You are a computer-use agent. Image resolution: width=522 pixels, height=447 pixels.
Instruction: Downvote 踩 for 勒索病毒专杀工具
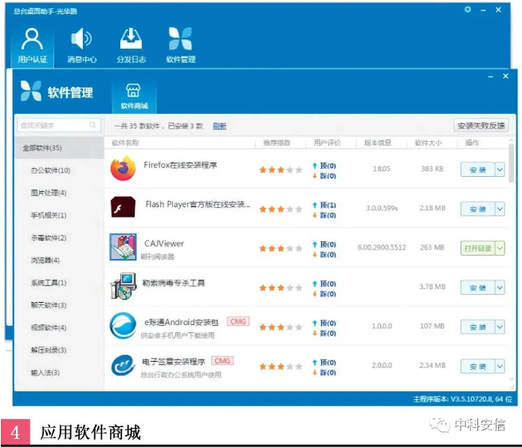pos(324,294)
